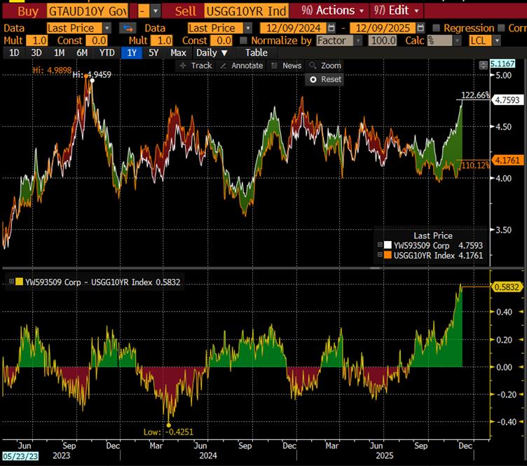The width and height of the screenshot is (527, 466).
Task: Switch to the 5Y time range
Action: (153, 53)
